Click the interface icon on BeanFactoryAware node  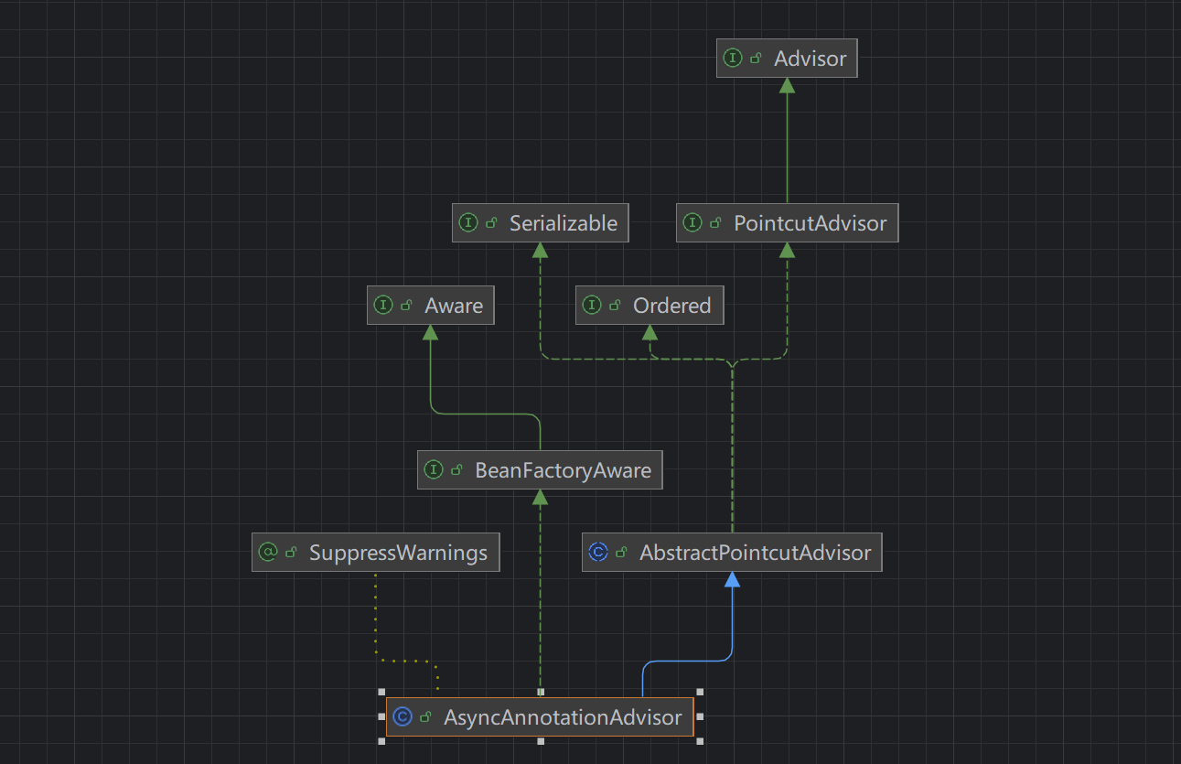[433, 470]
